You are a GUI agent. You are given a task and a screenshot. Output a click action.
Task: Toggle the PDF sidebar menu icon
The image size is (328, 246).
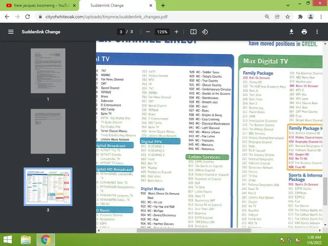tap(11, 32)
